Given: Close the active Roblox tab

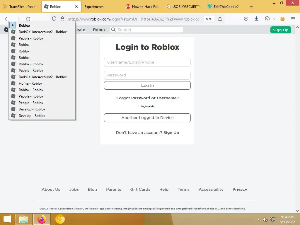Looking at the screenshot, I should point(76,6).
